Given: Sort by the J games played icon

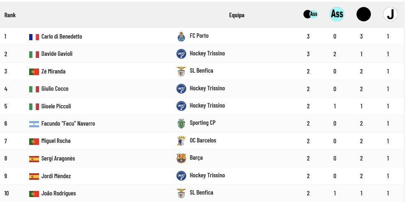Looking at the screenshot, I should coord(390,14).
